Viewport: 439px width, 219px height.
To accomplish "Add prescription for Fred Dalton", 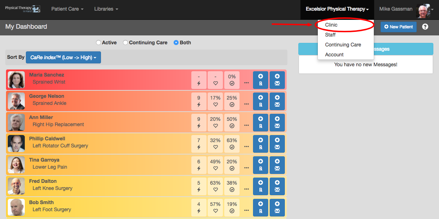I will pos(260,186).
